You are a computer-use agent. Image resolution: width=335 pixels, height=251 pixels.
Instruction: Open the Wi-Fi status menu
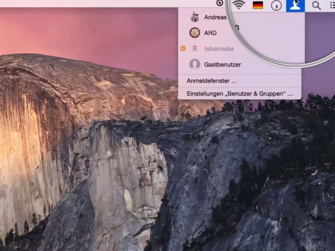tap(239, 5)
